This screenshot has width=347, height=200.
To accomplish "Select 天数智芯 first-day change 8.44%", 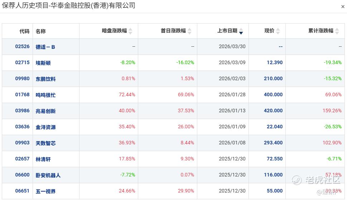I will [x=187, y=143].
